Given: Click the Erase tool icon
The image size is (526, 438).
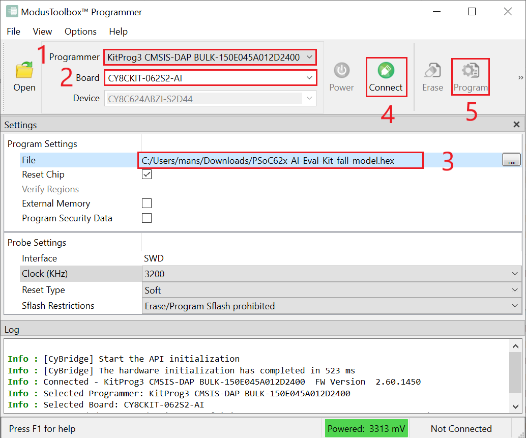Looking at the screenshot, I should 432,70.
